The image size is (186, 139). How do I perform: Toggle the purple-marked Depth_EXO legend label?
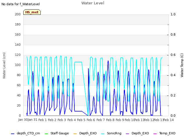pyautogui.click(x=140, y=133)
